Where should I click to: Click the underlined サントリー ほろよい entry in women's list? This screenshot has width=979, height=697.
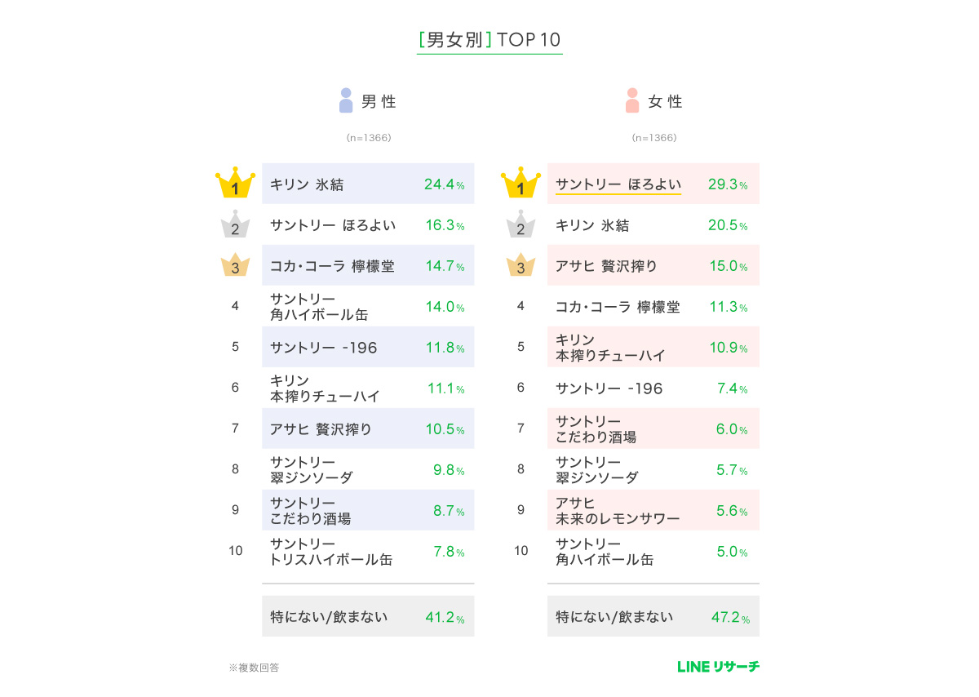pos(618,185)
